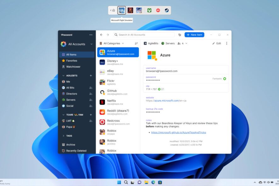Viewport: 279px width, 186px height.
Task: Click the back navigation arrow
Action: tap(101, 35)
